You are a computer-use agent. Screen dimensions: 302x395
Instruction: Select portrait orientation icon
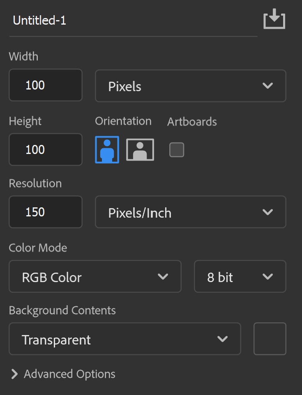[107, 149]
